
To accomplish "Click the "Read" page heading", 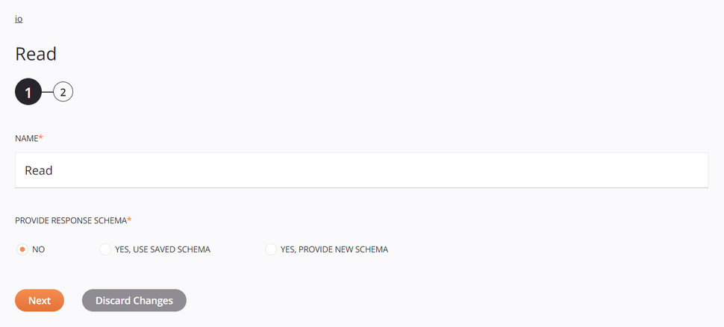I will 36,54.
